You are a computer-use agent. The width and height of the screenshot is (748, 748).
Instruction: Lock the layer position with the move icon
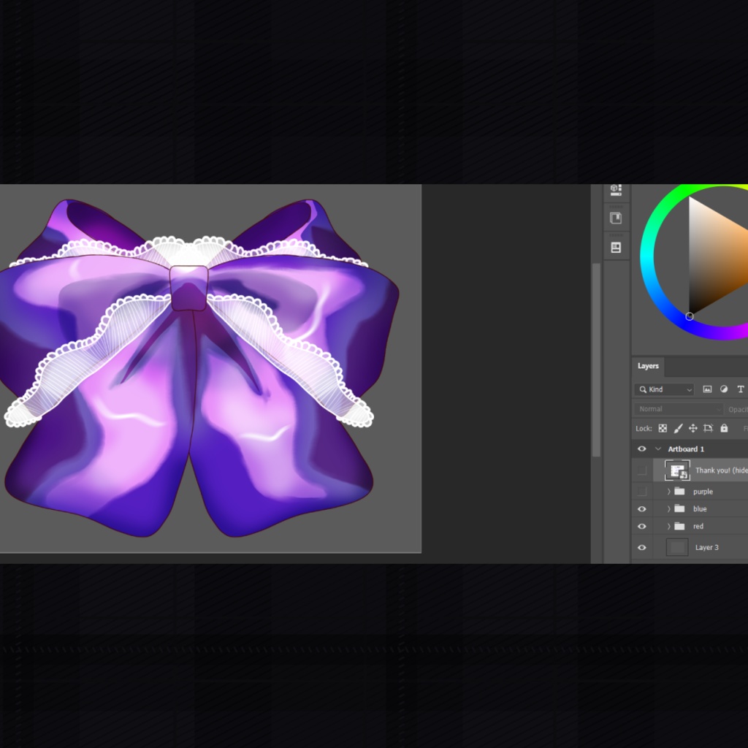tap(692, 428)
